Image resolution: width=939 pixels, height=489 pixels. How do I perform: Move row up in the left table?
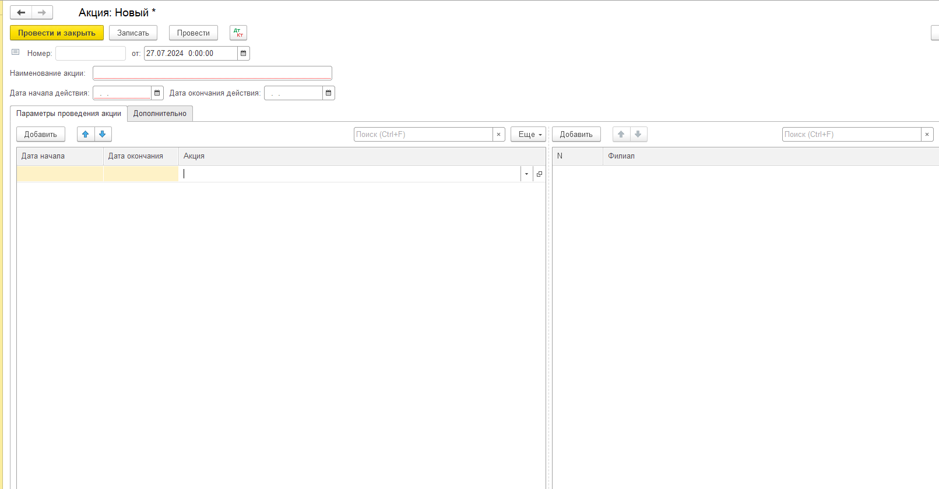click(x=86, y=135)
